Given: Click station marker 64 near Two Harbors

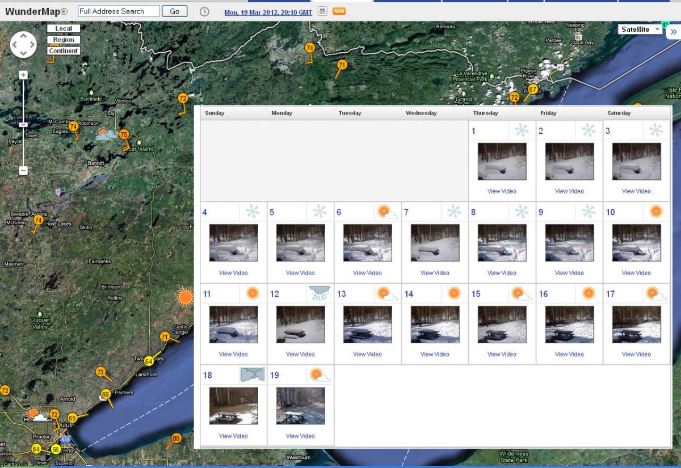Looking at the screenshot, I should click(x=149, y=361).
